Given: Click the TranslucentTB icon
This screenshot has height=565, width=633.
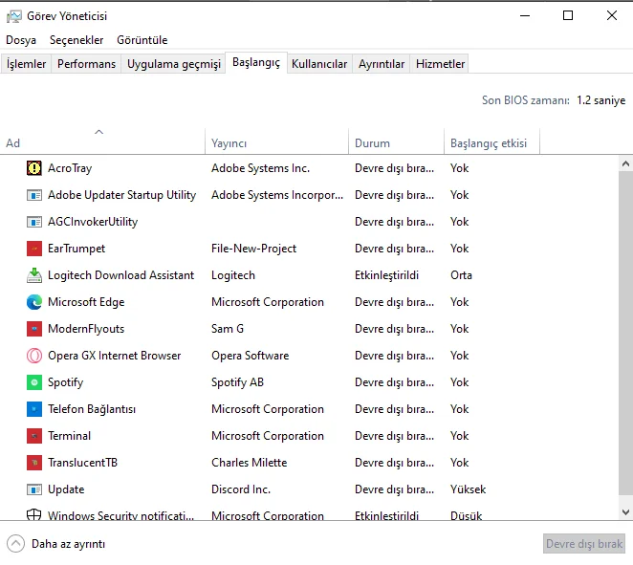Looking at the screenshot, I should coord(34,463).
